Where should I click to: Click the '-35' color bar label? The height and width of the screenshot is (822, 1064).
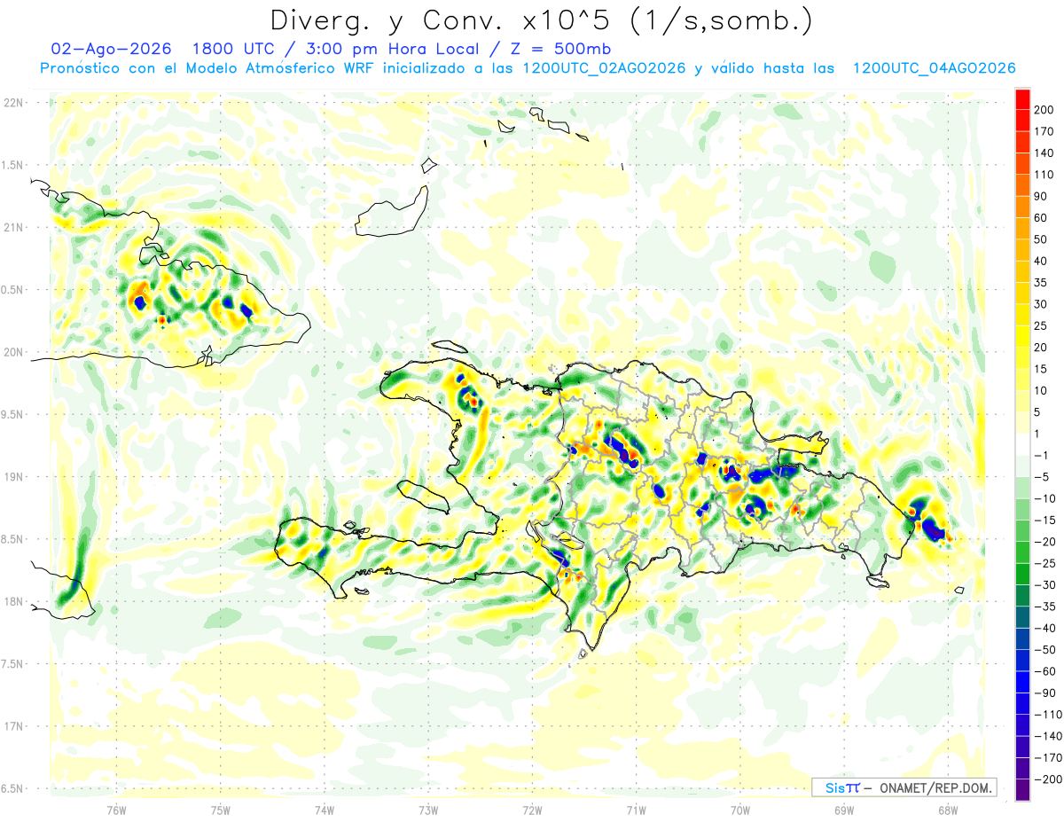pos(1044,607)
